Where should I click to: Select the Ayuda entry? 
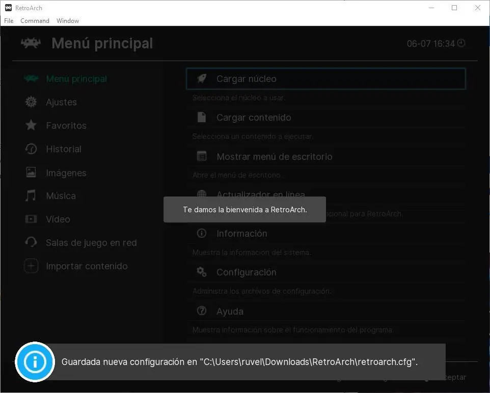point(326,311)
